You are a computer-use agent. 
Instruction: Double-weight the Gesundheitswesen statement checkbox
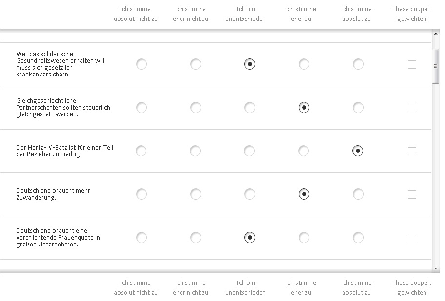[x=412, y=64]
